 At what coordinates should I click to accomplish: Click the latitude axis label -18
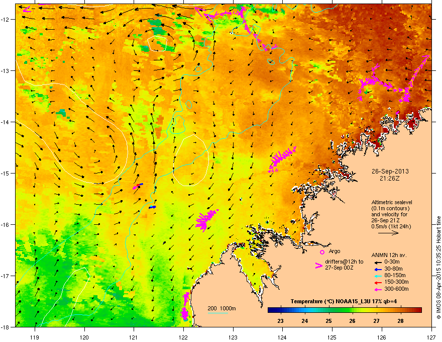[6, 327]
